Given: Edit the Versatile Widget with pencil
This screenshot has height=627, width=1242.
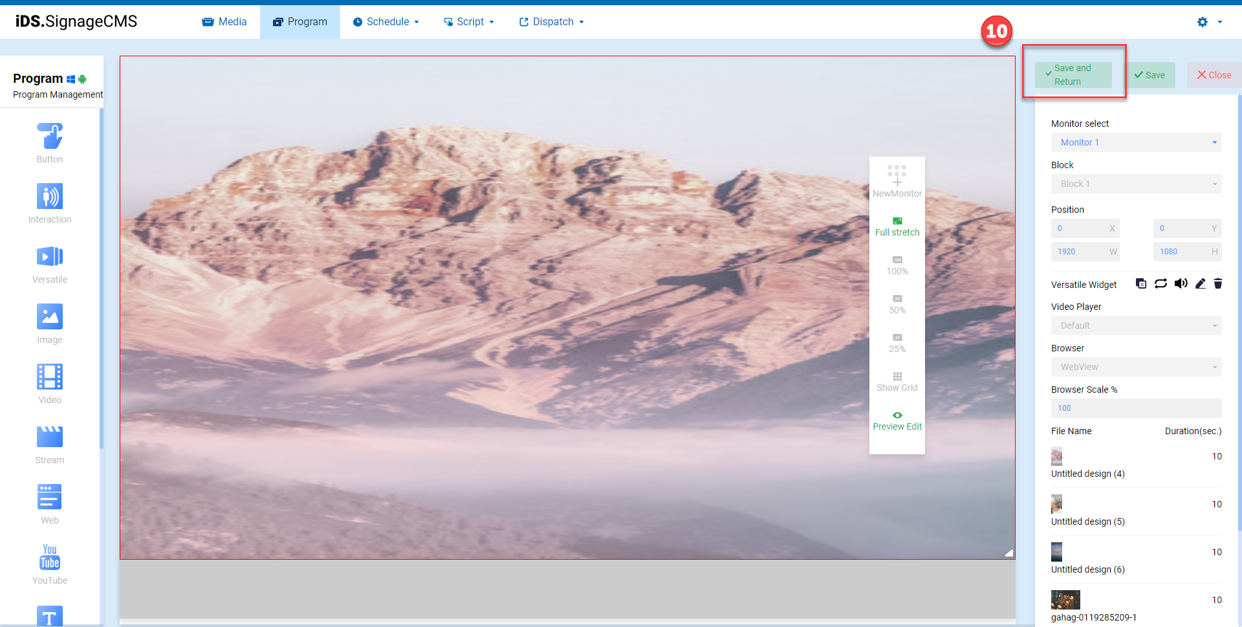Looking at the screenshot, I should point(1201,283).
